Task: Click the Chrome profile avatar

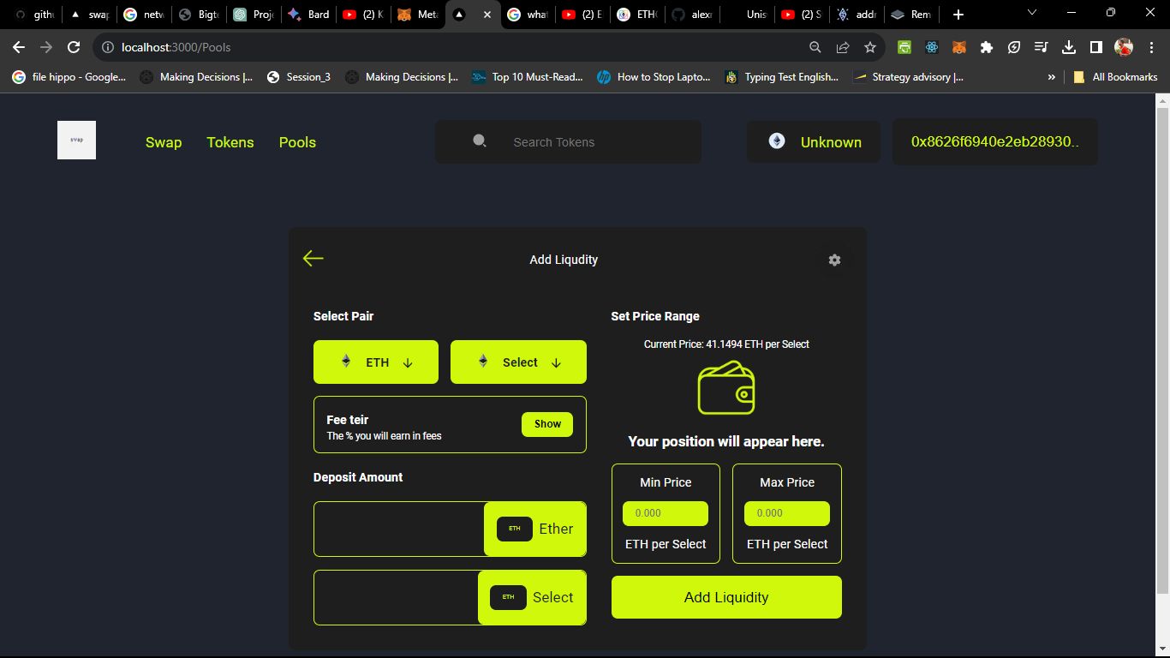Action: pyautogui.click(x=1124, y=47)
